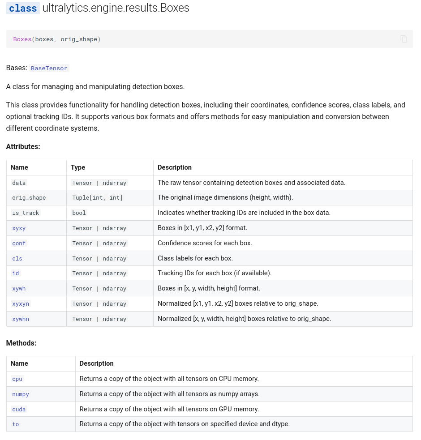Screen dimensions: 421x440
Task: Click 'Boxes in [x, y, width, height] format.' description
Action: [x=209, y=288]
